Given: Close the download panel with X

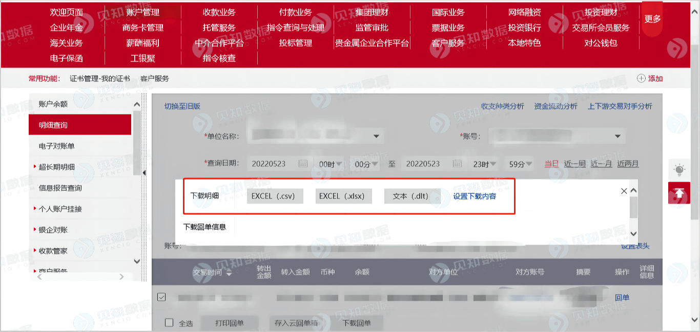Looking at the screenshot, I should [624, 191].
